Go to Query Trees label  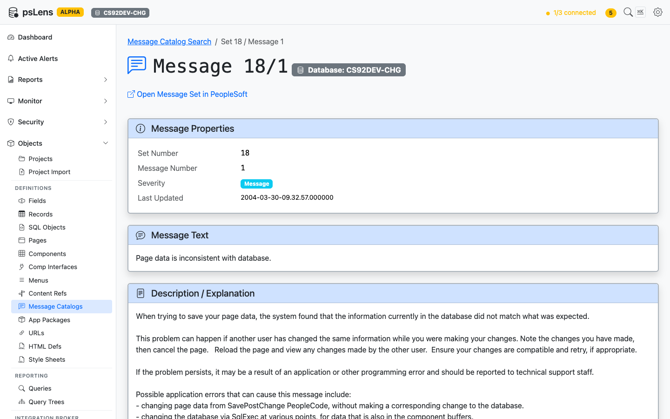(x=47, y=402)
